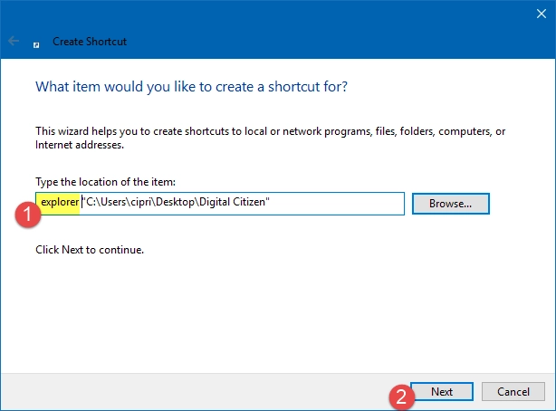
Task: Click the 'Click Next to continue.' text
Action: [90, 250]
